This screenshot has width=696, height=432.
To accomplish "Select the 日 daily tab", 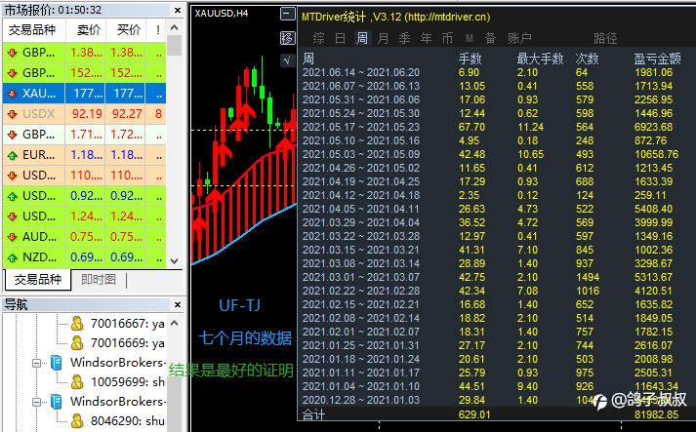I will (340, 39).
